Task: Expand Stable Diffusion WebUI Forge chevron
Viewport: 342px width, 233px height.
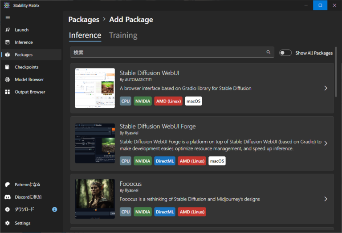Action: coord(326,143)
